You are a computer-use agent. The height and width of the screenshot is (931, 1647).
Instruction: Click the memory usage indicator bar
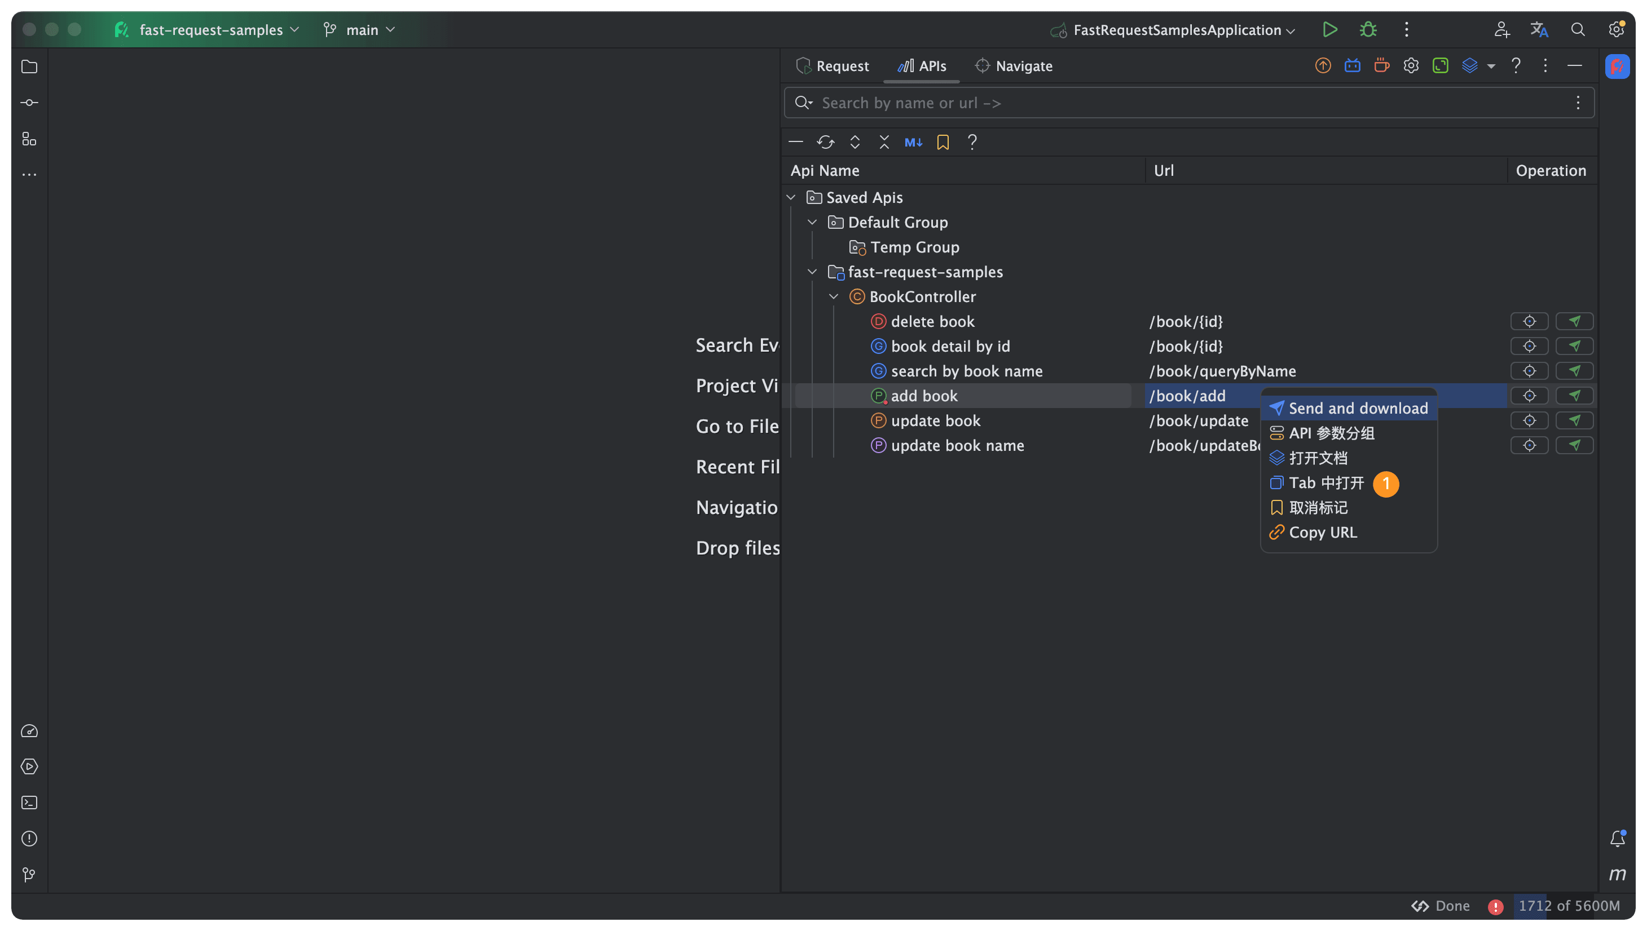[1568, 906]
